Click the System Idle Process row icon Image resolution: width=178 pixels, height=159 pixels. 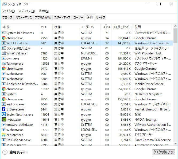coord(4,33)
